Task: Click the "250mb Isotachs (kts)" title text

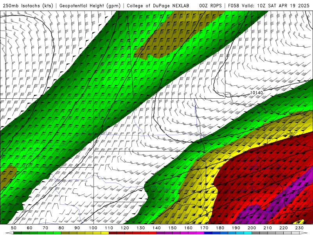Action: pyautogui.click(x=28, y=6)
